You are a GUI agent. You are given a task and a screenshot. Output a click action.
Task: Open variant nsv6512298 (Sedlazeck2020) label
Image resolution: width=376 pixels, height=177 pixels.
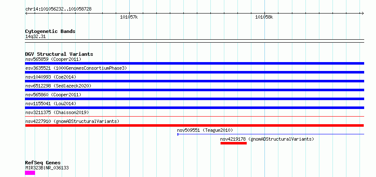tap(58, 86)
